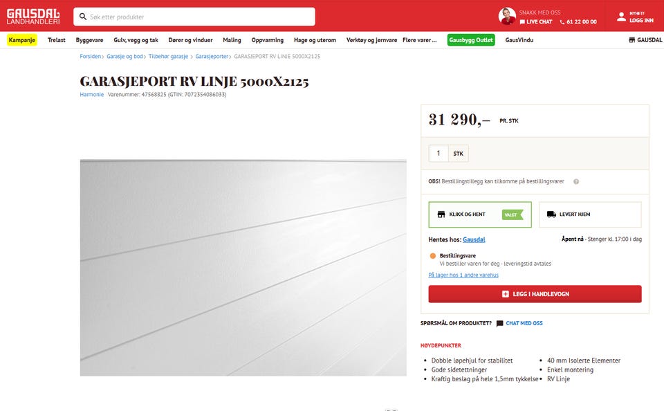Click the Harmonie brand link
The image size is (664, 411).
(91, 95)
